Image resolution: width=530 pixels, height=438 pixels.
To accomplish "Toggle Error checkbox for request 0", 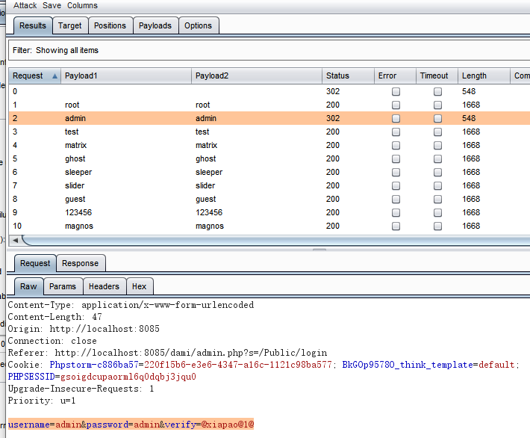I will pos(396,92).
